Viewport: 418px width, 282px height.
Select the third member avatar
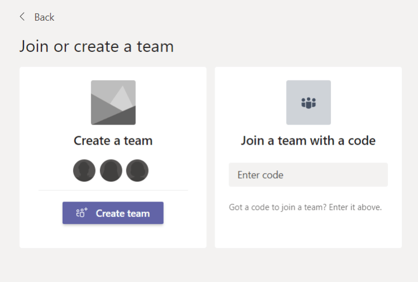click(137, 170)
